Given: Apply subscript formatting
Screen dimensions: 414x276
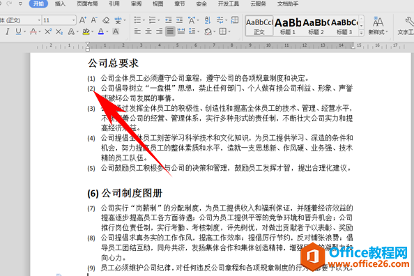Looking at the screenshot, I should (x=59, y=31).
